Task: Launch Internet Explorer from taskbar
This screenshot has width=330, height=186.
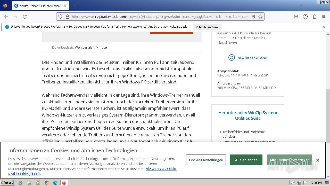Action: [x=20, y=183]
